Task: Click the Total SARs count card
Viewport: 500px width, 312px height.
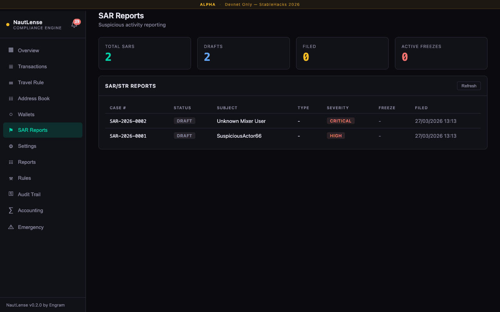Action: pos(145,53)
